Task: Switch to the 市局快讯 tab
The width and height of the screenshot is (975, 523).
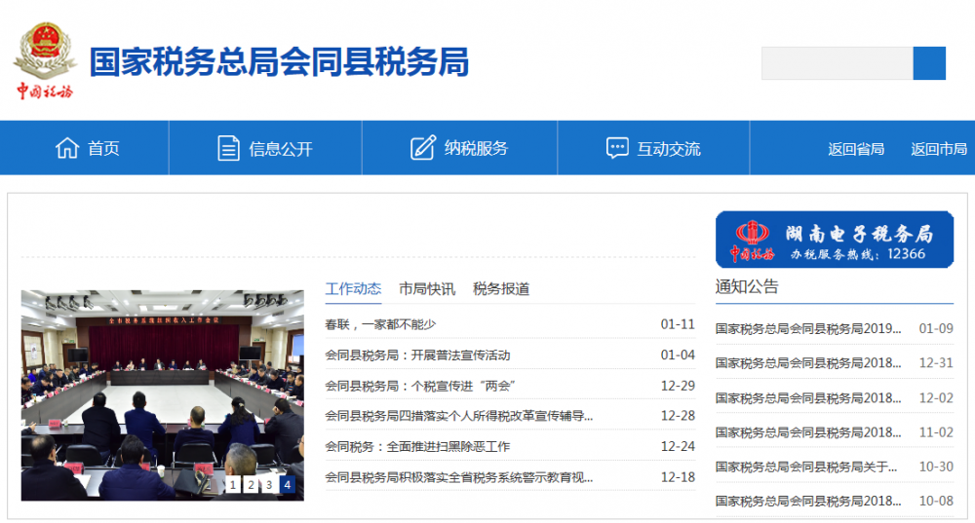Action: tap(427, 289)
